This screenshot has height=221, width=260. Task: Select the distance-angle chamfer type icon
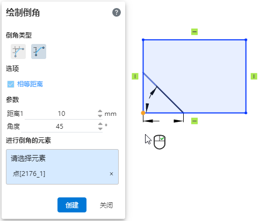[x=39, y=51]
